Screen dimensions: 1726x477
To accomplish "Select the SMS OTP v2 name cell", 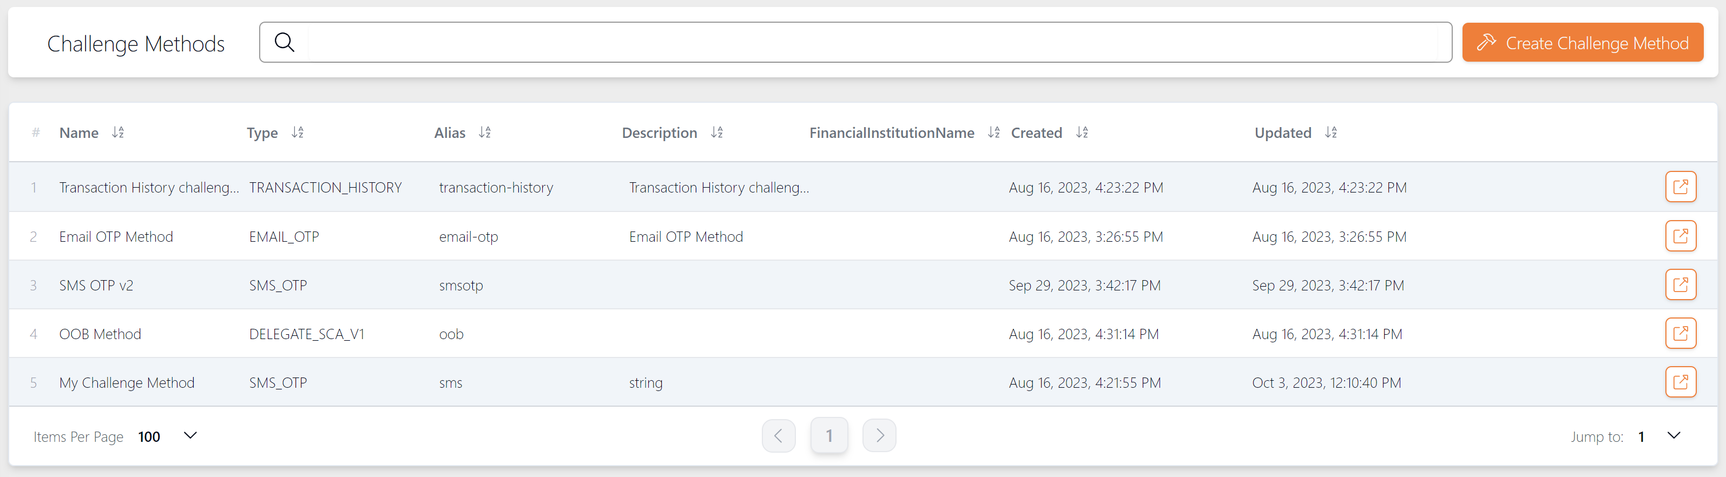I will pos(96,286).
